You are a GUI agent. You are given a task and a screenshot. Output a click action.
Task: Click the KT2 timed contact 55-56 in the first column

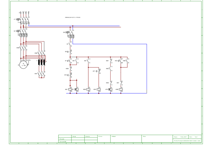click(x=70, y=75)
